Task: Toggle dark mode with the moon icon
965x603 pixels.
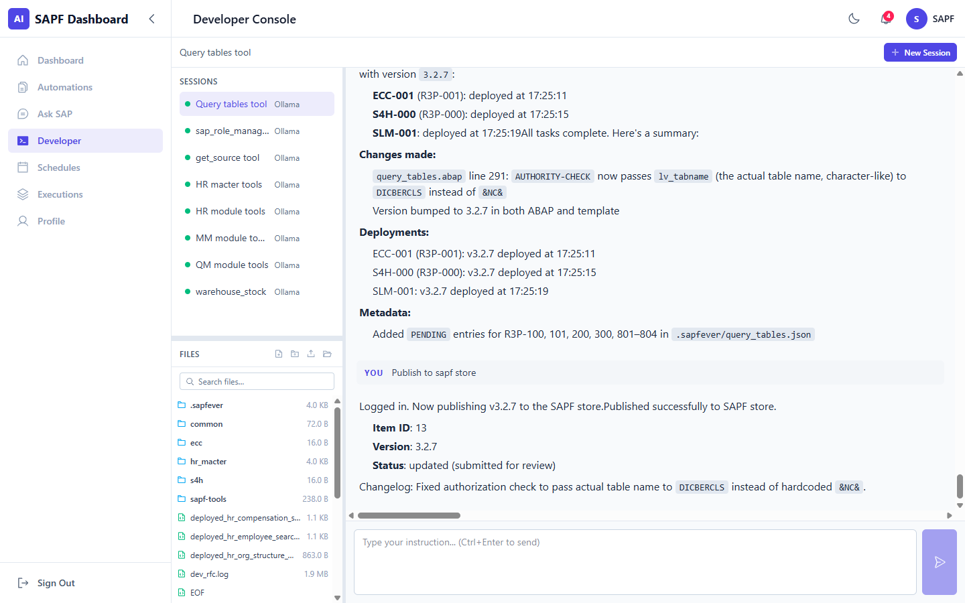Action: pos(854,19)
